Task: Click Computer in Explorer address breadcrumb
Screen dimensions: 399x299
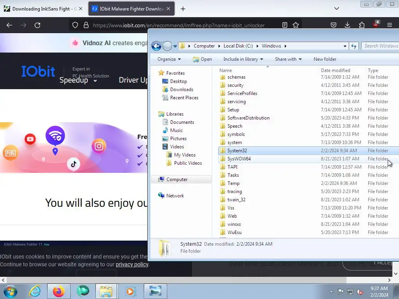Action: coord(204,46)
